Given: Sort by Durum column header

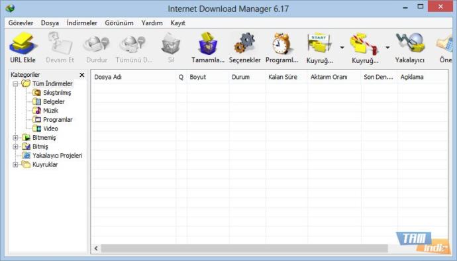Looking at the screenshot, I should (247, 77).
